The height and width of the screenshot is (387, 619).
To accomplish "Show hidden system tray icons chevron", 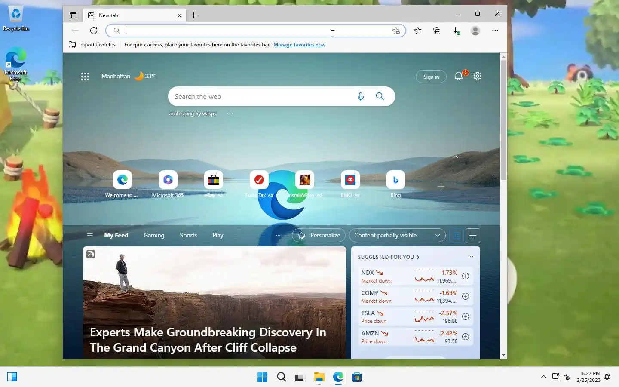I will coord(543,377).
